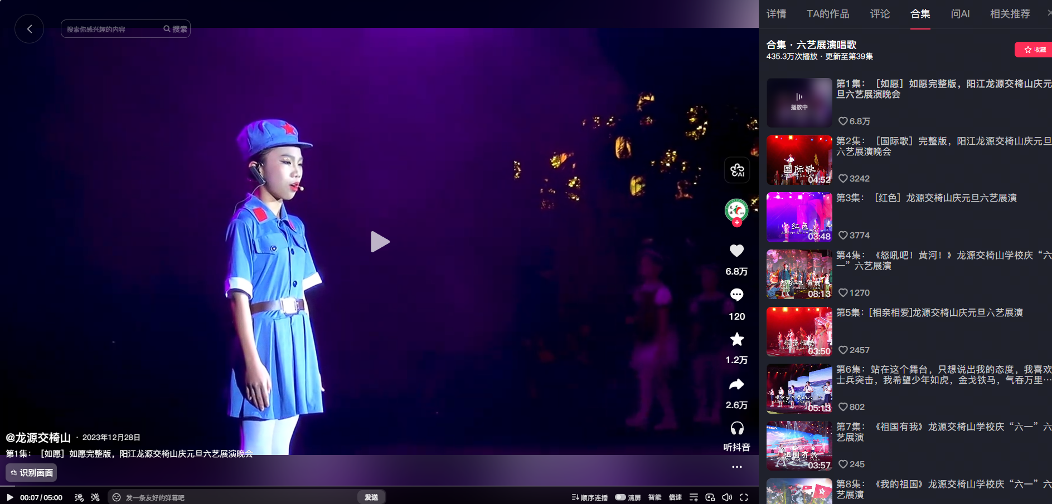Open episode 3 红色 thumbnail
The image size is (1052, 504).
pos(799,217)
